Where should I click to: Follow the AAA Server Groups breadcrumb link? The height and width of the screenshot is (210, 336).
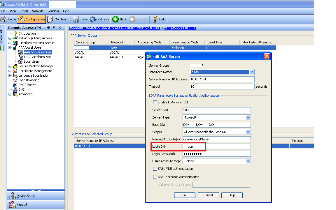click(x=180, y=28)
